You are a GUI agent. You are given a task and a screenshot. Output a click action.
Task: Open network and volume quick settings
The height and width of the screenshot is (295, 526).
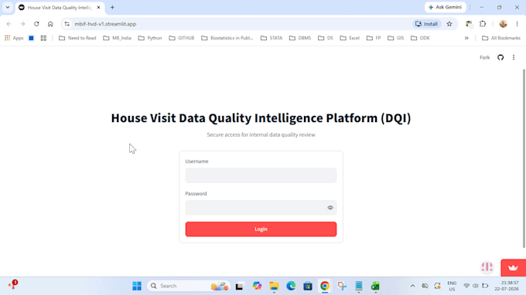click(476, 286)
